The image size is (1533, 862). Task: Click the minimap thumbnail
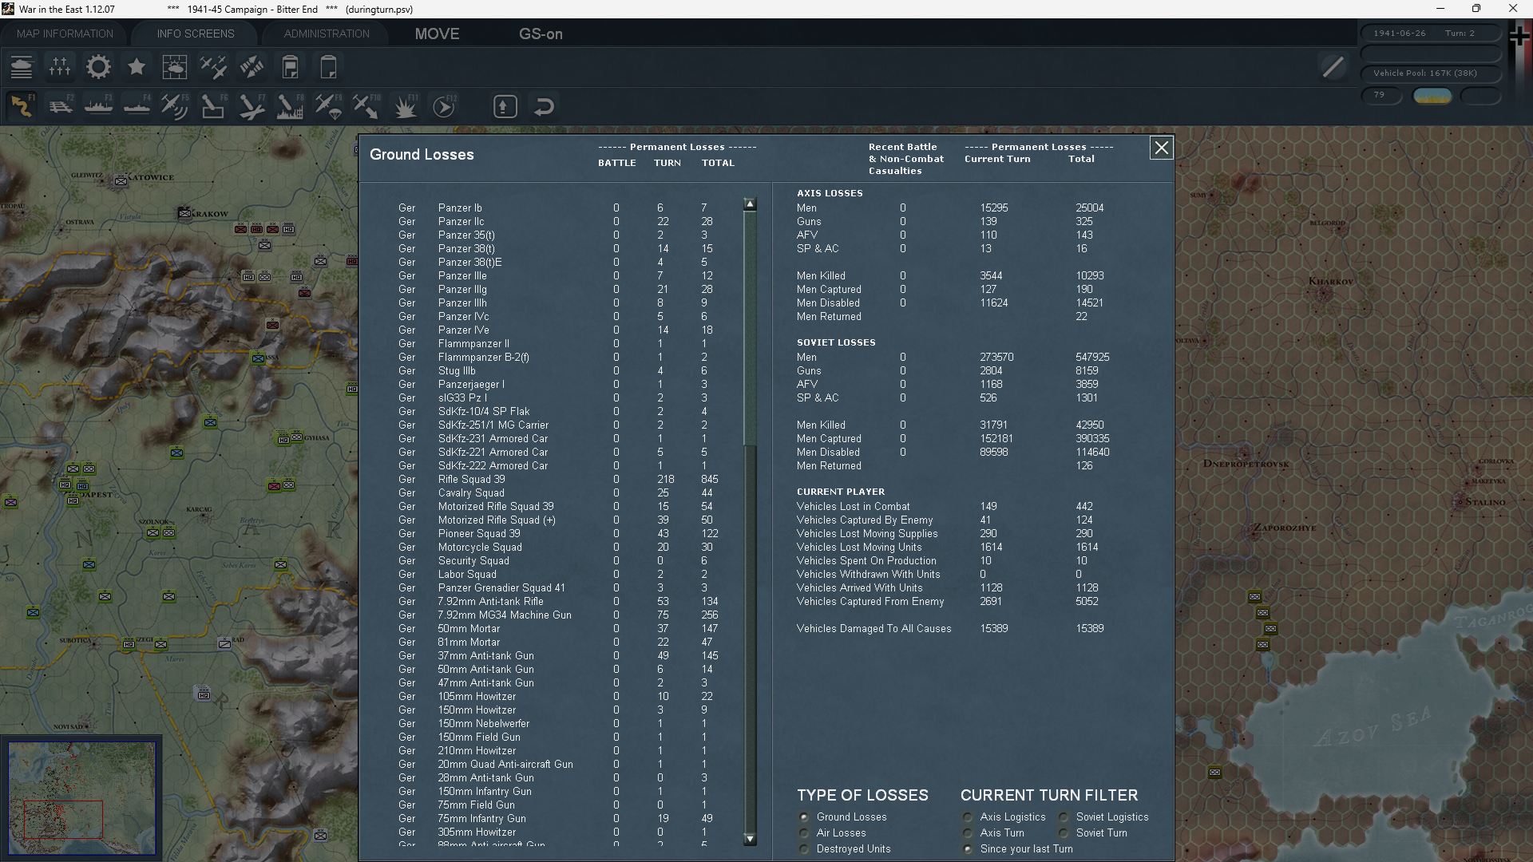[x=82, y=798]
